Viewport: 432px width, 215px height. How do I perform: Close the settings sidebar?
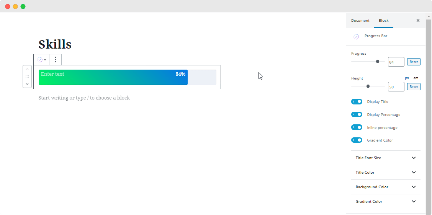(x=418, y=20)
